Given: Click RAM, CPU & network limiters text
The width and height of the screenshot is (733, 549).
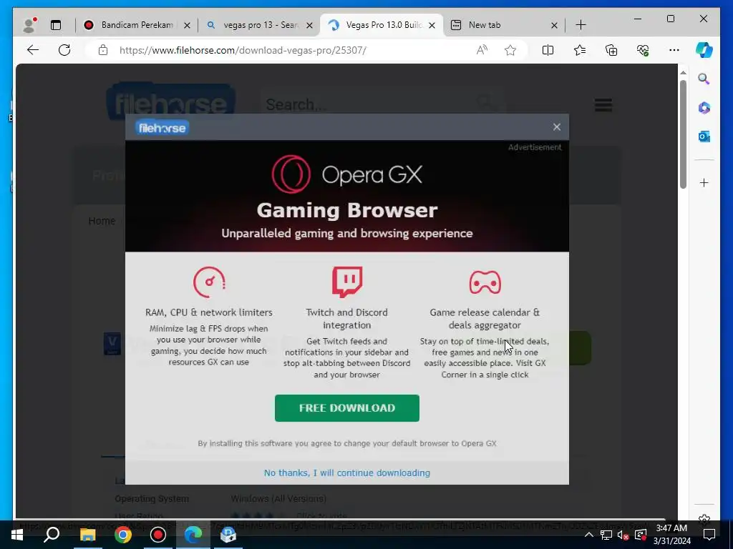Looking at the screenshot, I should [x=208, y=312].
